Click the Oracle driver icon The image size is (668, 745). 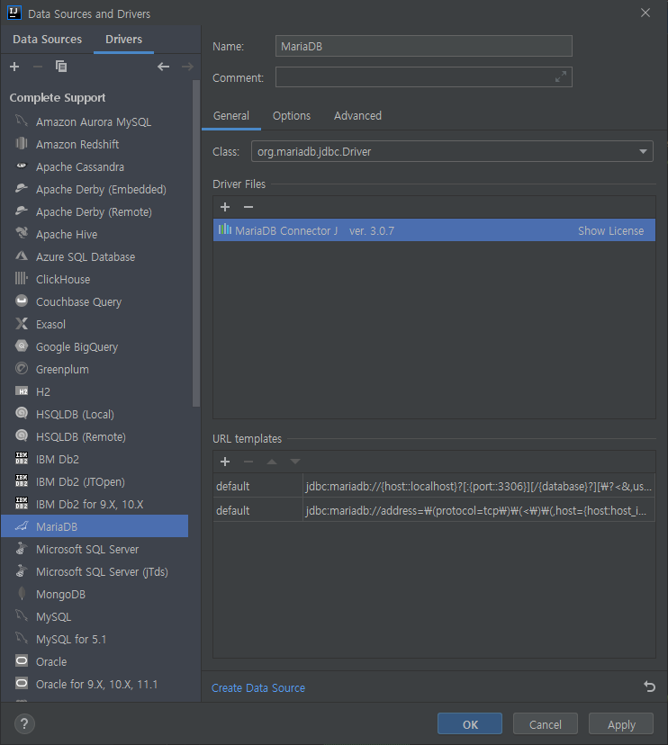coord(22,661)
